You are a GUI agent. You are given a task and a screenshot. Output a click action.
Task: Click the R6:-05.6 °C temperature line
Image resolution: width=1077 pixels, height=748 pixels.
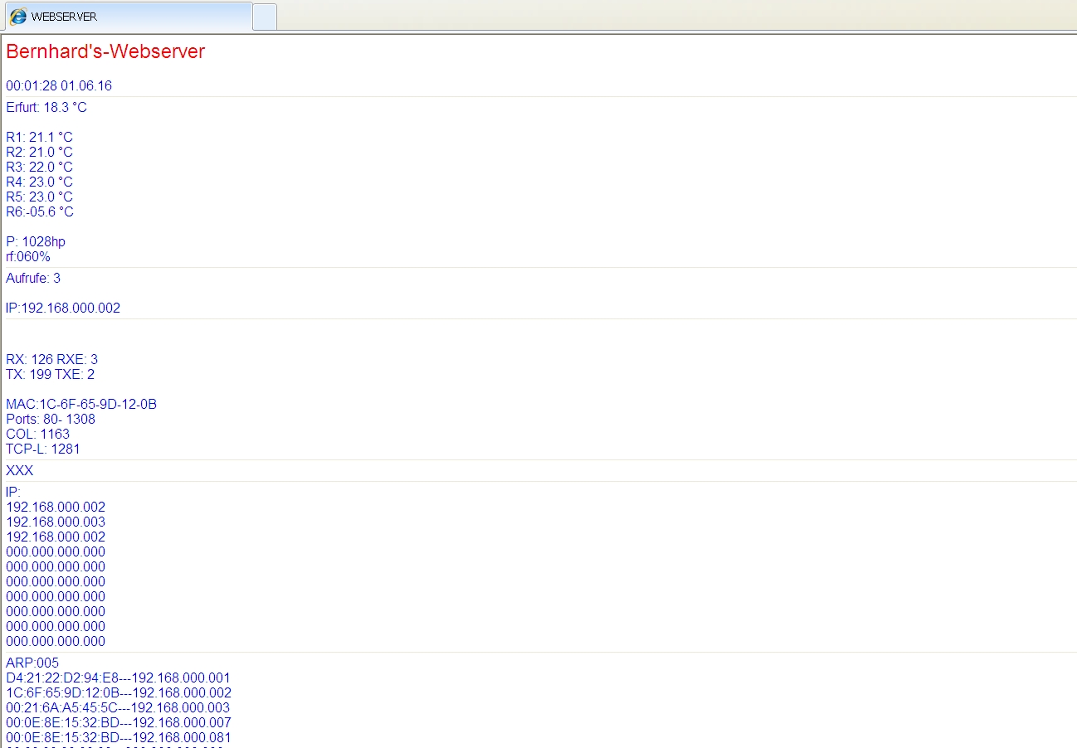pyautogui.click(x=40, y=211)
